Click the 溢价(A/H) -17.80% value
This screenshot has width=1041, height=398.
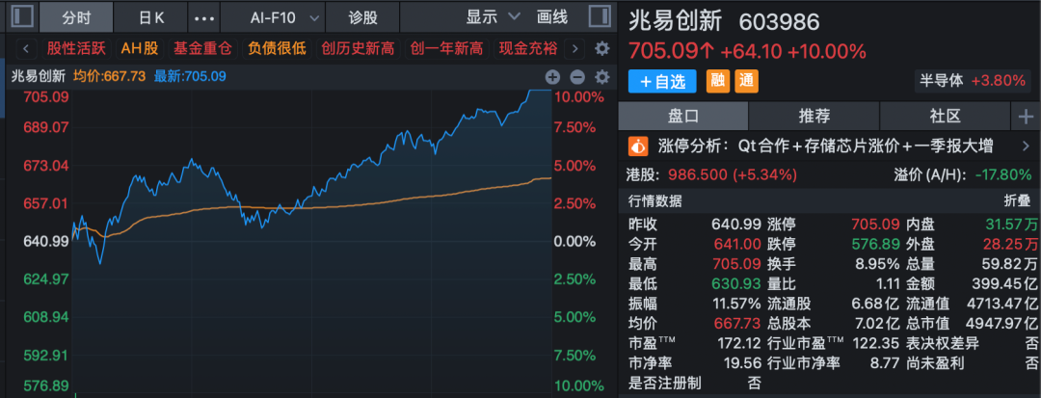pyautogui.click(x=1005, y=174)
